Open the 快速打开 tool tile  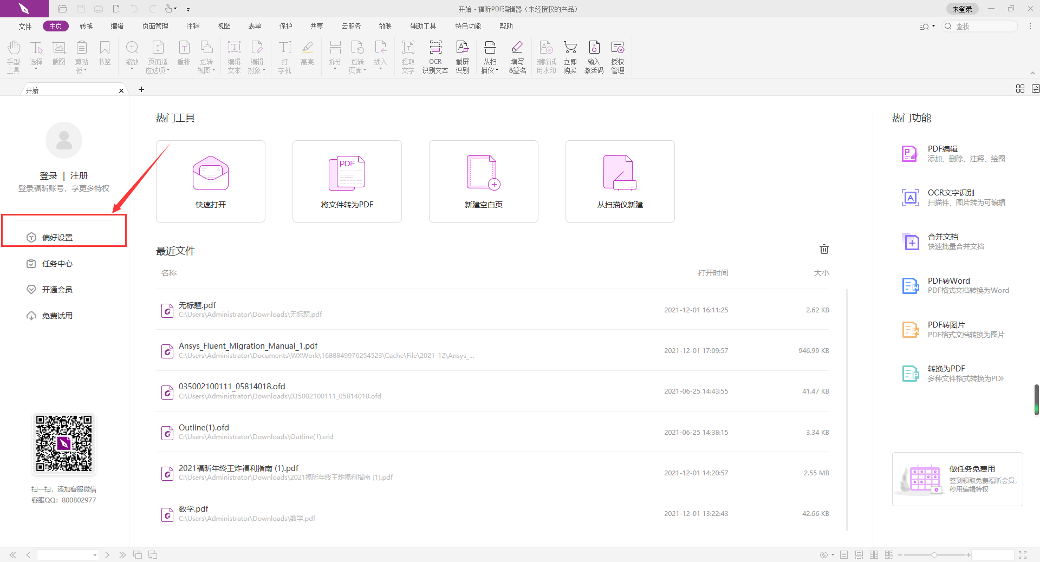[x=211, y=181]
